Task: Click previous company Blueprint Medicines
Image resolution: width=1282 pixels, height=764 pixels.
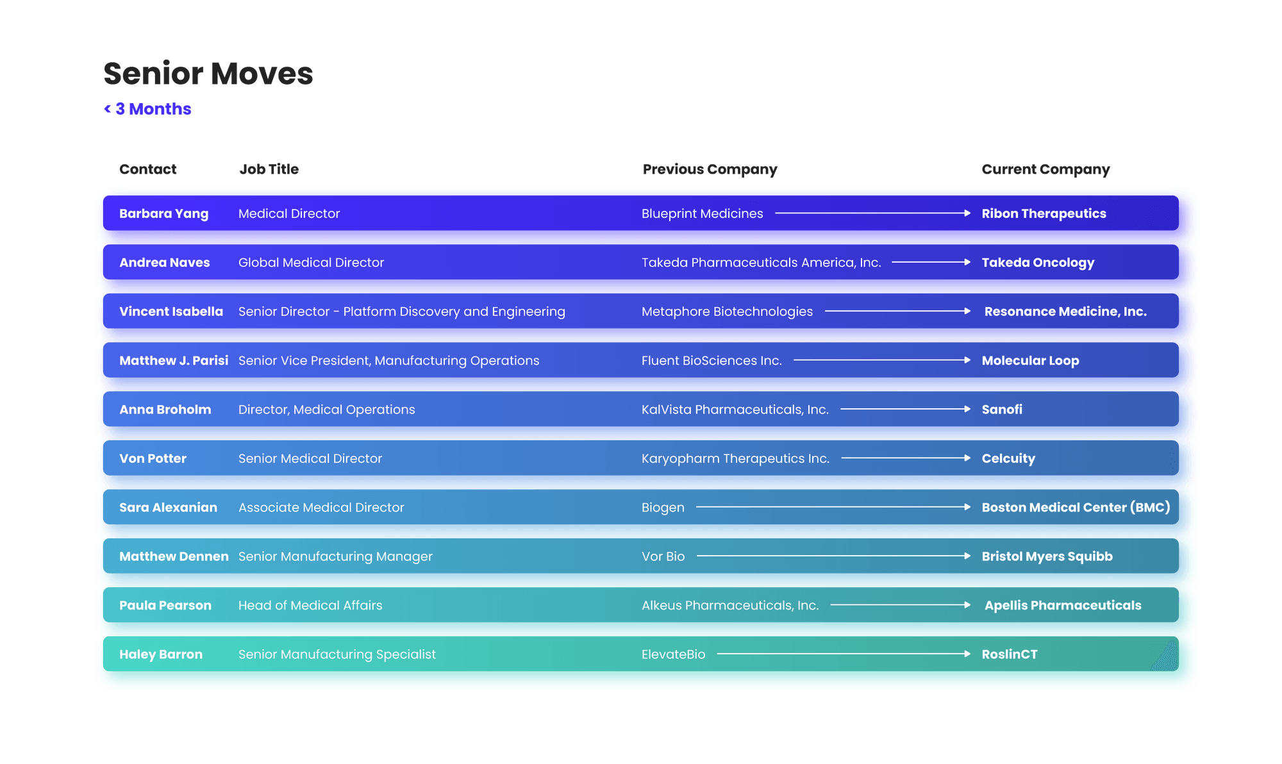Action: tap(703, 213)
